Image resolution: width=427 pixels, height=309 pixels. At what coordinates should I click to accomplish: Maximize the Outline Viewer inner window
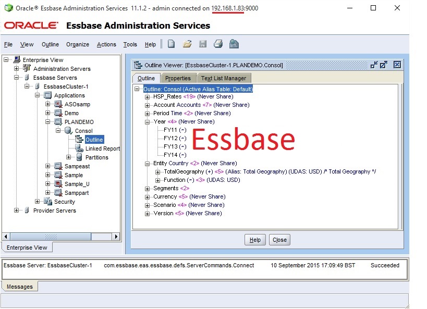click(x=384, y=65)
